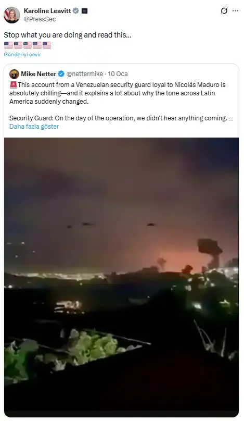
Task: Click the American flag emojis row
Action: coord(28,45)
